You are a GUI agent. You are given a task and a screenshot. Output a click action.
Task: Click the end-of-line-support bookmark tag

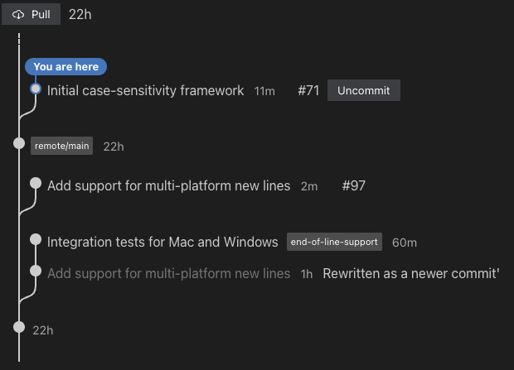point(334,242)
